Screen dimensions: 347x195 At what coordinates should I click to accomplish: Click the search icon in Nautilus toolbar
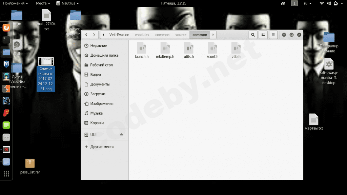click(253, 35)
